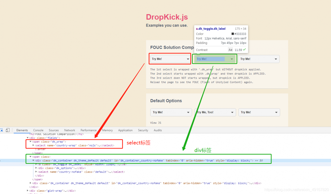Open the first 'Try Me!' dropdown under Default Options

tap(171, 112)
